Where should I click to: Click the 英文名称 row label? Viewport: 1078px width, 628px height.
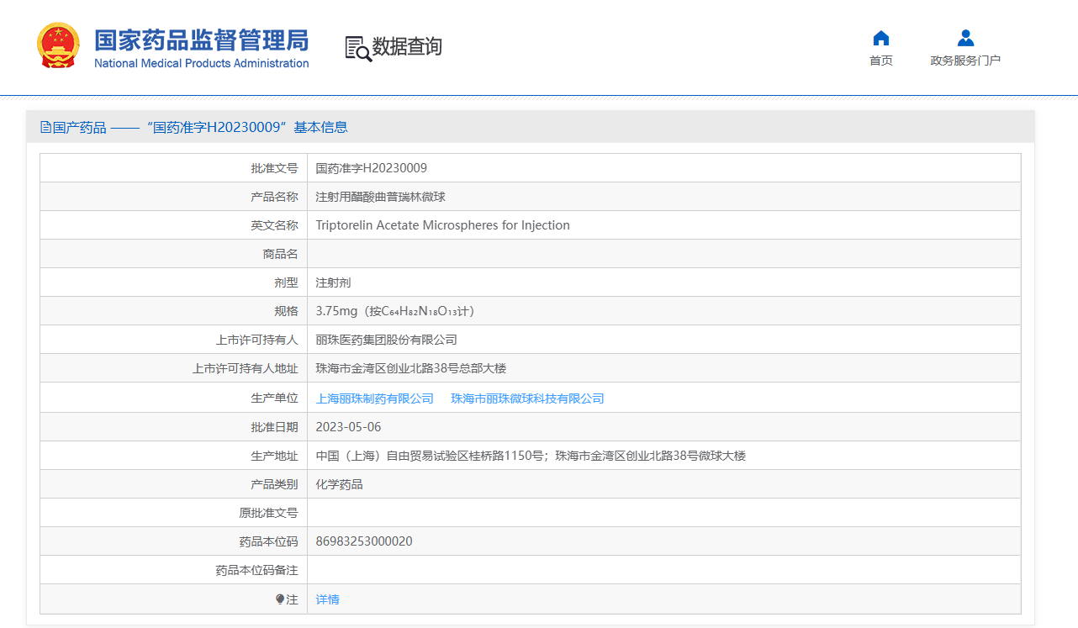coord(274,225)
